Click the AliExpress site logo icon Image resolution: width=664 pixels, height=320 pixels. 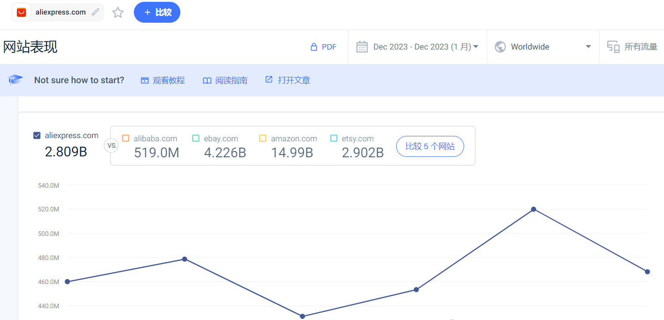[x=21, y=12]
